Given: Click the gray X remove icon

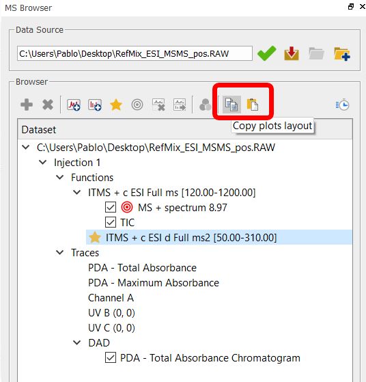Looking at the screenshot, I should click(48, 105).
